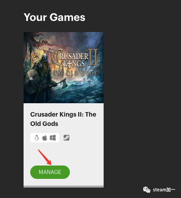
Task: Click the red arrow annotation
Action: coord(44,157)
